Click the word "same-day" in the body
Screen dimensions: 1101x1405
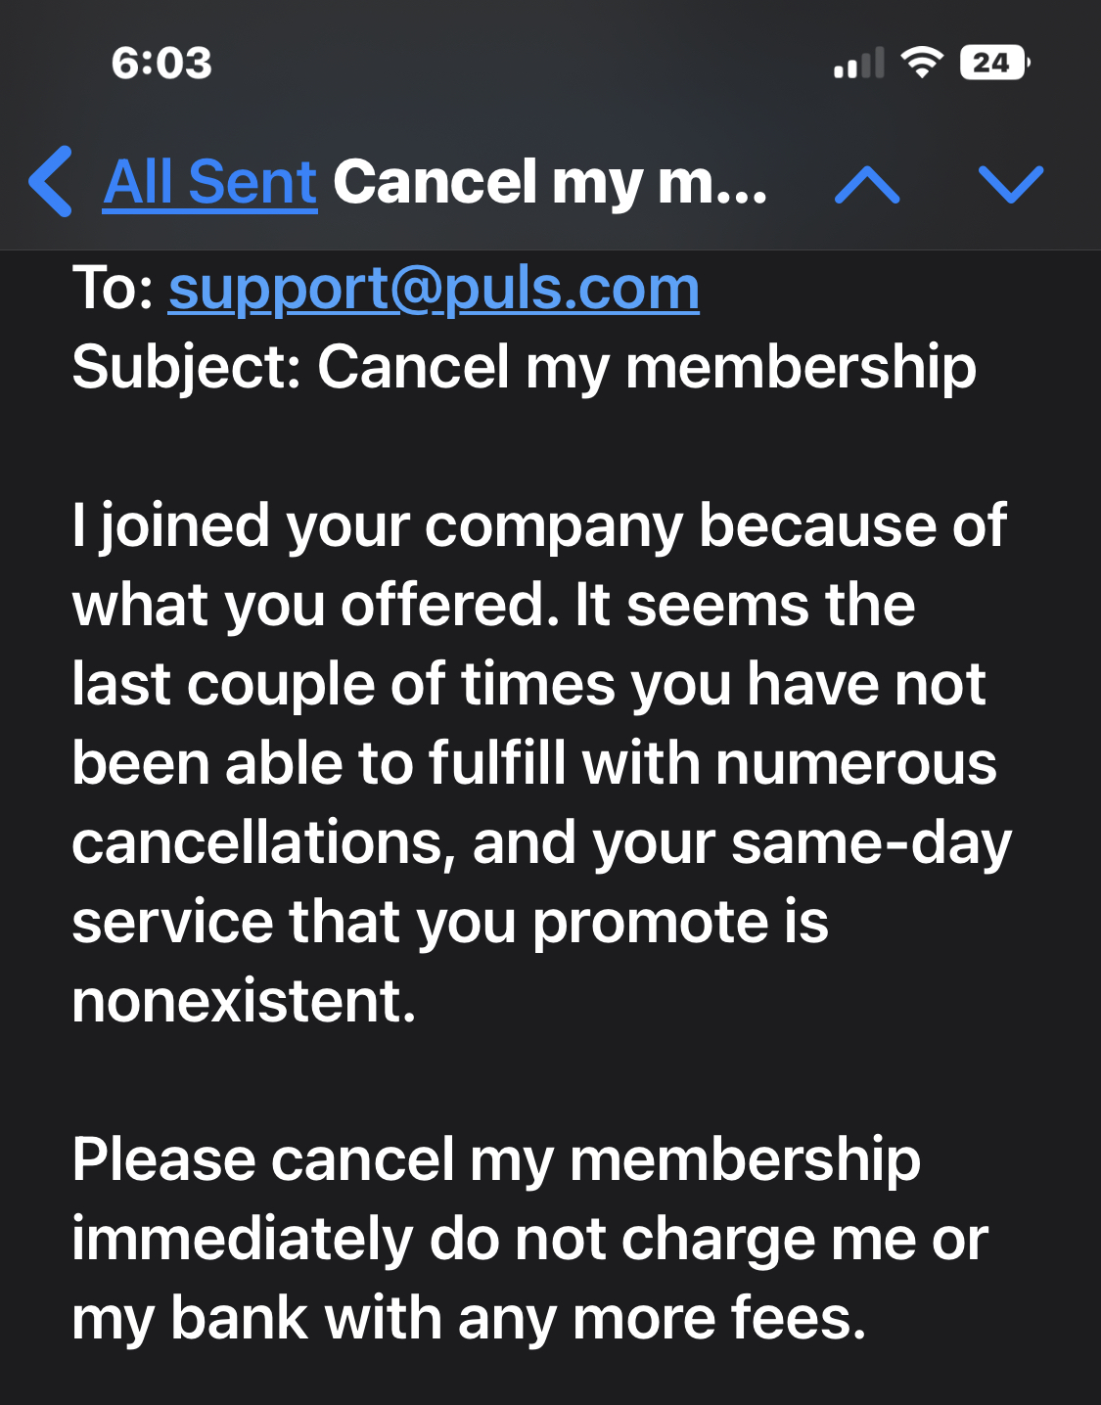pos(871,843)
